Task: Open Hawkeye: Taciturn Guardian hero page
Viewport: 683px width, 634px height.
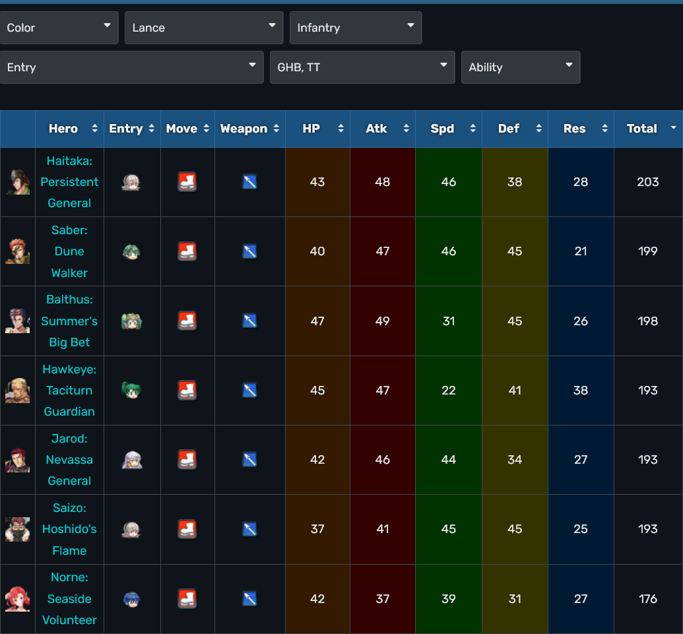Action: tap(69, 390)
